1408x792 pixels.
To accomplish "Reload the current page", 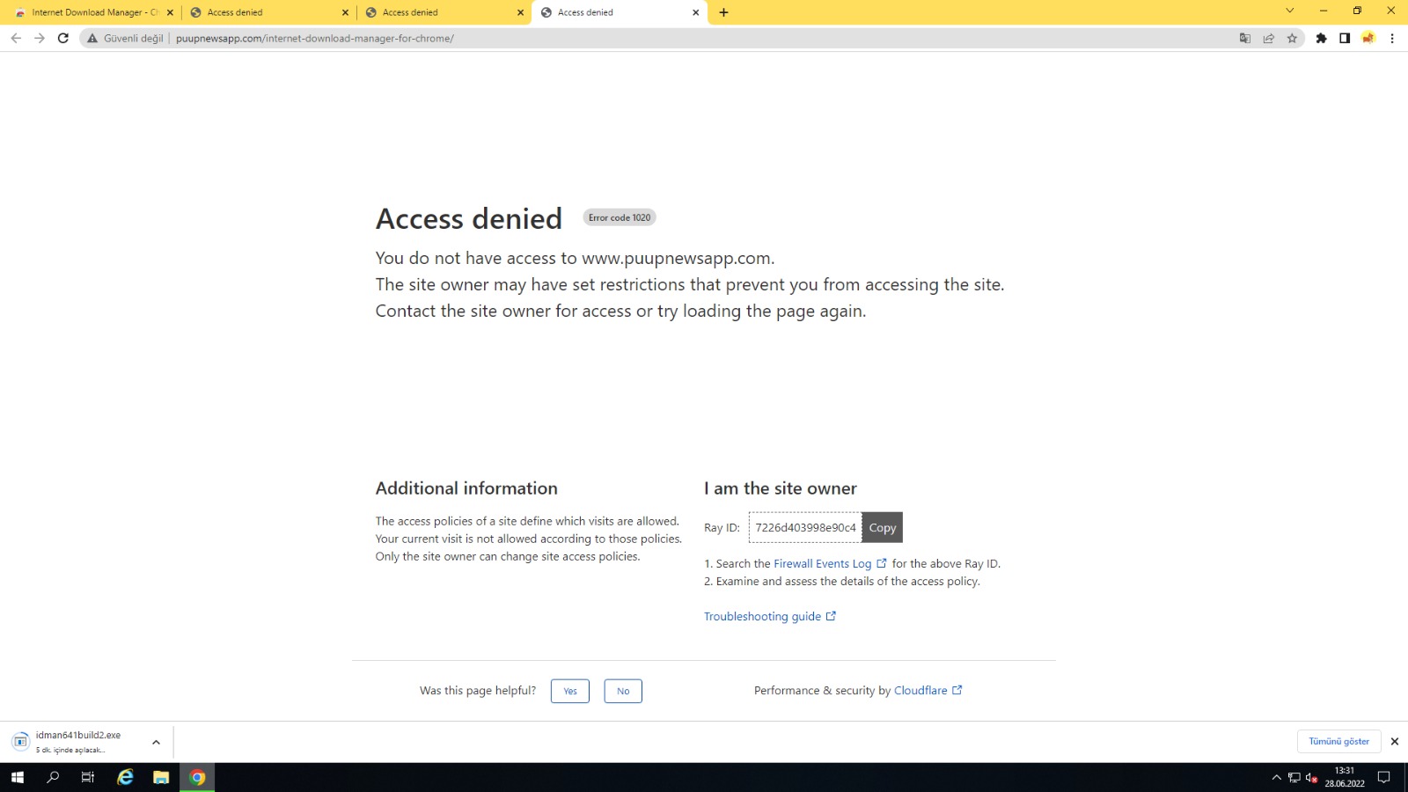I will tap(63, 38).
